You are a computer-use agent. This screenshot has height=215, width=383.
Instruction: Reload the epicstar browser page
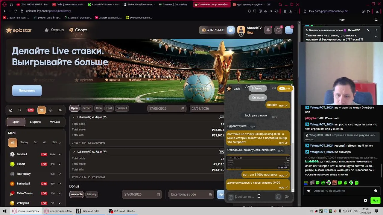tap(15, 11)
